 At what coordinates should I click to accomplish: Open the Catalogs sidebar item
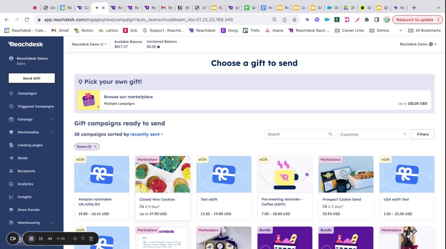click(x=25, y=119)
